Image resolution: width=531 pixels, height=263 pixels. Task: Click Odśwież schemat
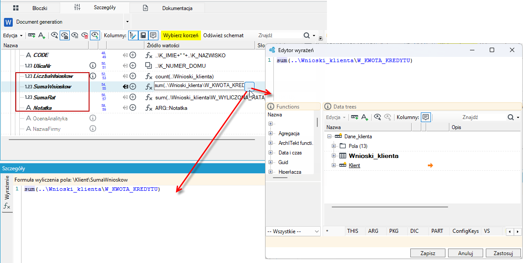click(x=223, y=35)
